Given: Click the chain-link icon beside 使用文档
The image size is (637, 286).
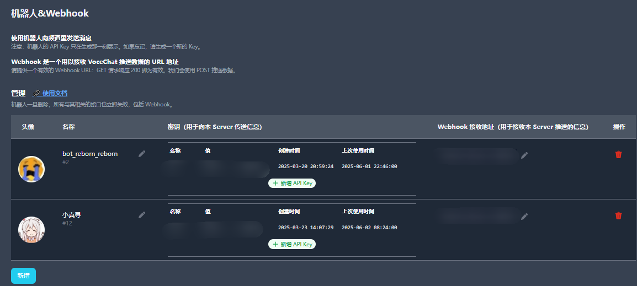Looking at the screenshot, I should (x=36, y=94).
